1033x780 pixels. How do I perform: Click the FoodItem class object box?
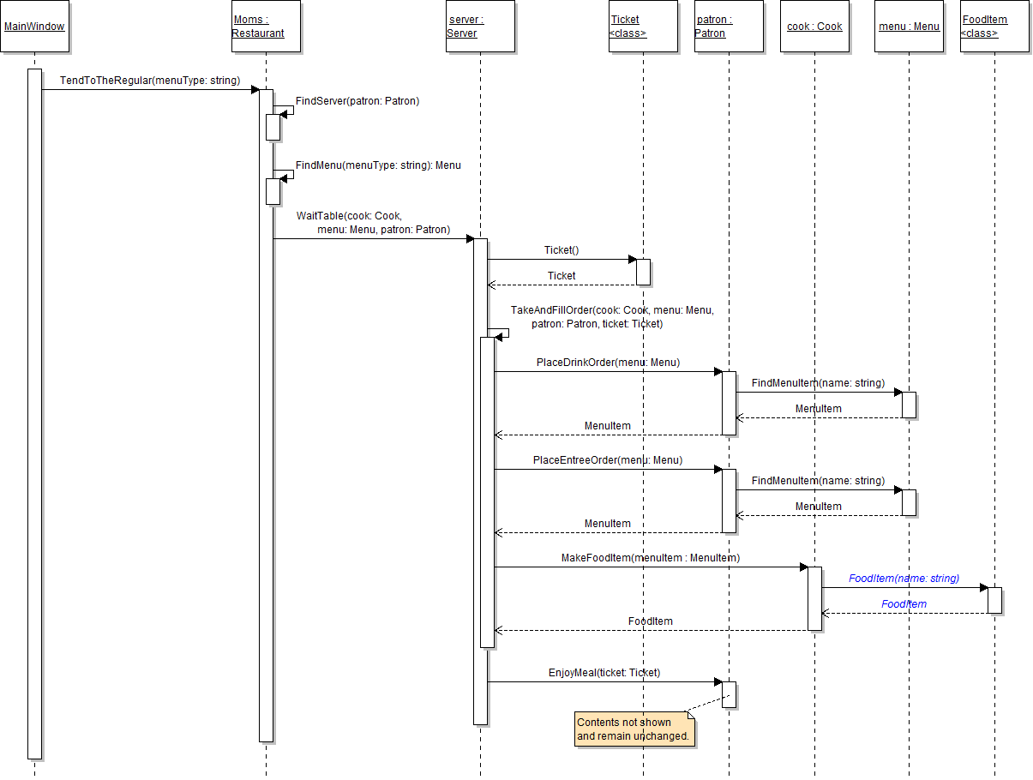tap(994, 27)
